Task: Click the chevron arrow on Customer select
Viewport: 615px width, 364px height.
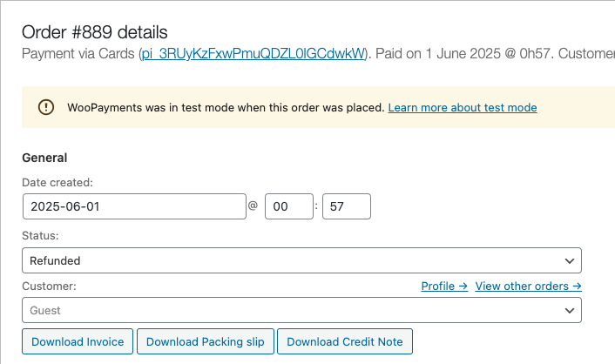Action: (x=570, y=310)
